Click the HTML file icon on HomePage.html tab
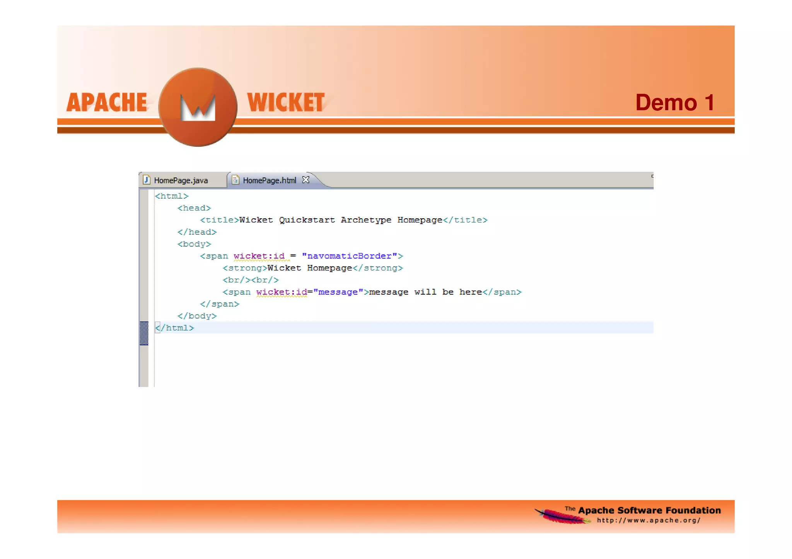 pyautogui.click(x=235, y=180)
